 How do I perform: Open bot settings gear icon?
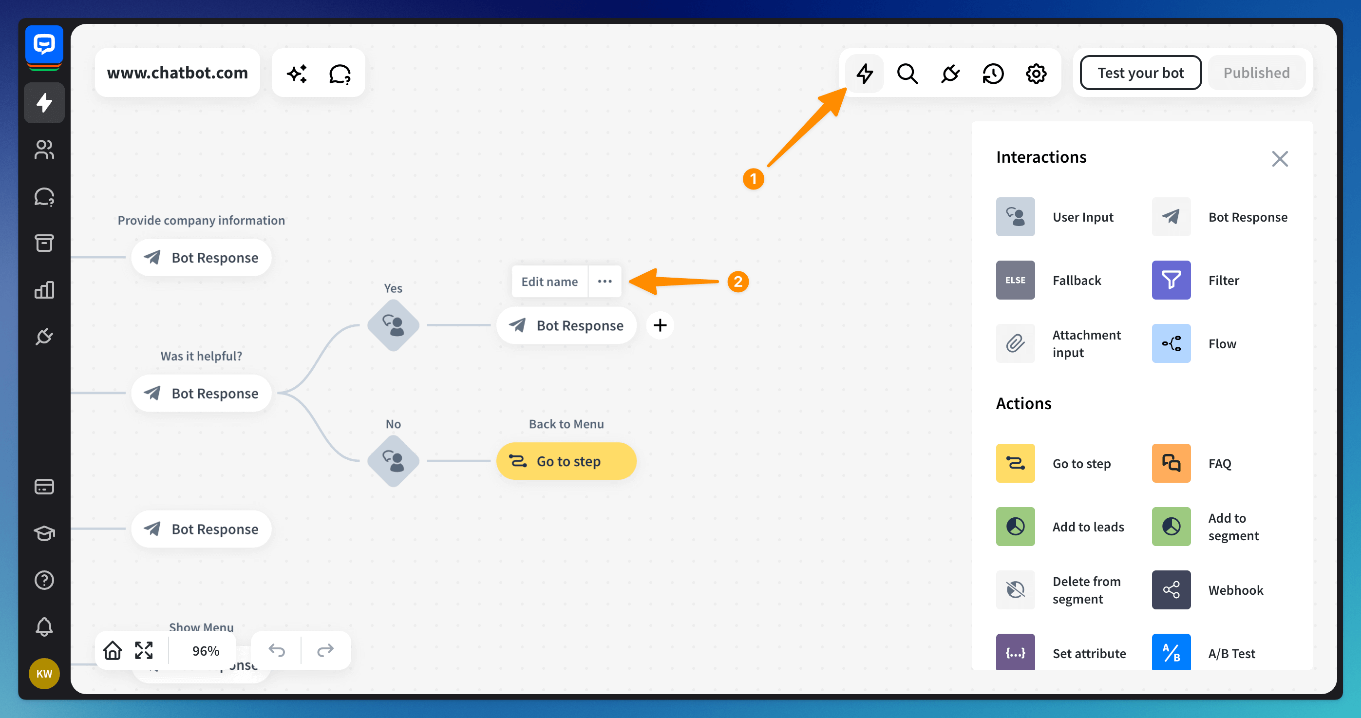coord(1036,73)
